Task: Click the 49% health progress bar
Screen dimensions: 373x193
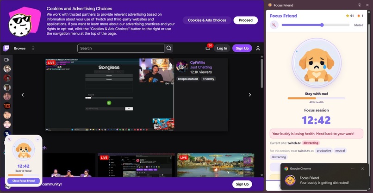Action: coord(317,98)
